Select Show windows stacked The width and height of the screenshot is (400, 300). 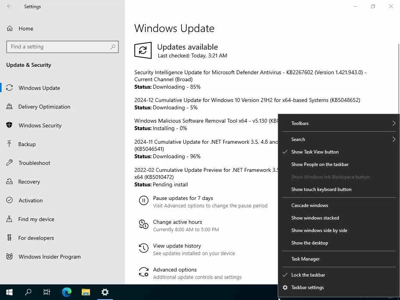click(x=339, y=218)
